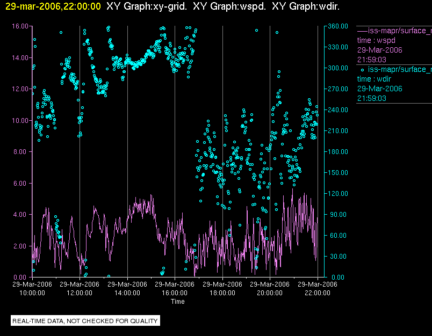The image size is (432, 336).
Task: Click the 8.00 value on left axis
Action: [x=21, y=152]
